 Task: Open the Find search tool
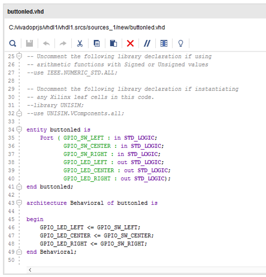click(x=13, y=44)
